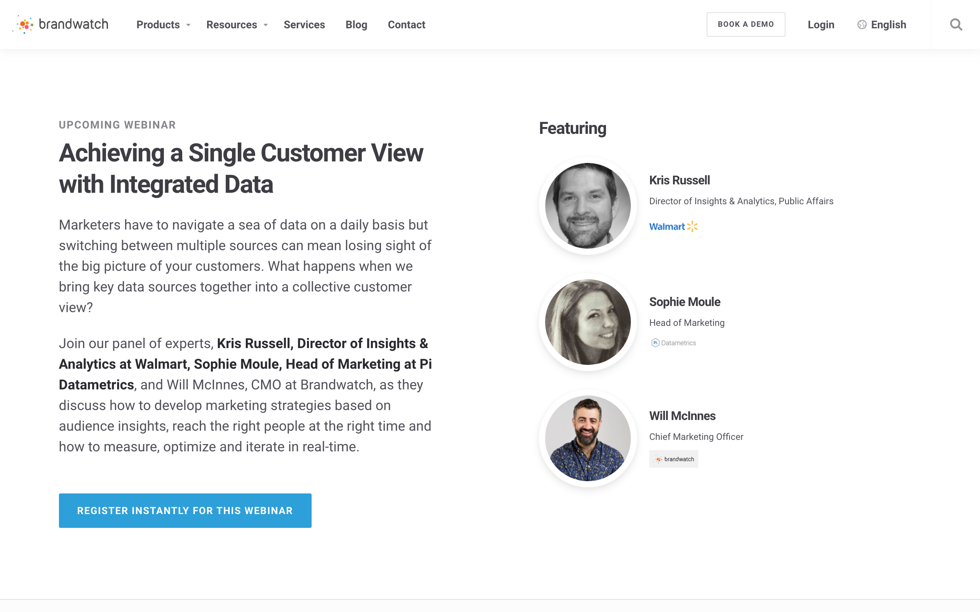Open the English language selector
Viewport: 980px width, 612px height.
pyautogui.click(x=888, y=25)
